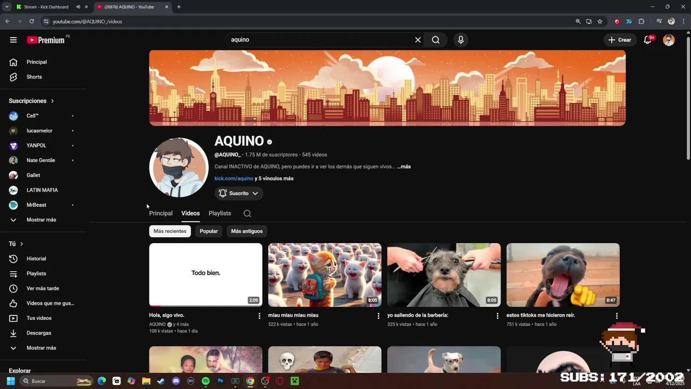Screen dimensions: 691x389
Task: Select the Más recientes filter chip
Action: [170, 231]
